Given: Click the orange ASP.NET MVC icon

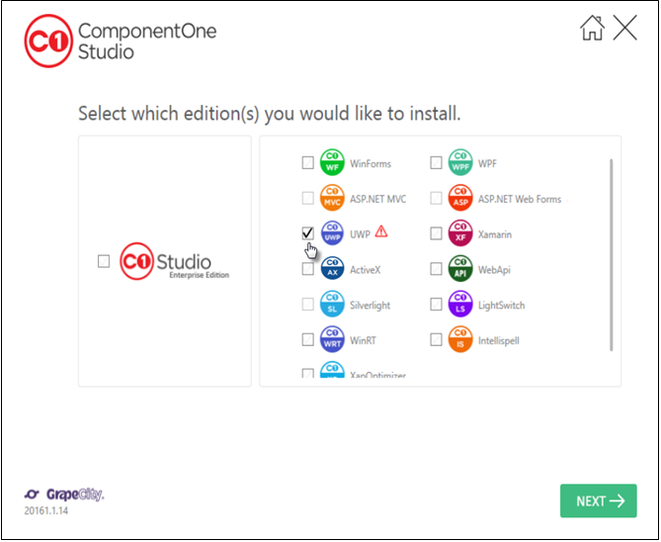Looking at the screenshot, I should pos(332,199).
